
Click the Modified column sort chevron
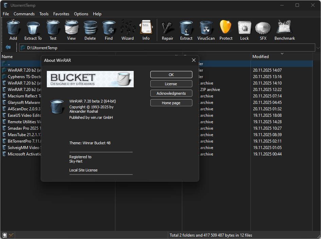282,54
